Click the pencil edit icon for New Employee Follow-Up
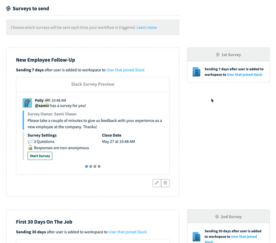This screenshot has width=276, height=243. (x=157, y=183)
